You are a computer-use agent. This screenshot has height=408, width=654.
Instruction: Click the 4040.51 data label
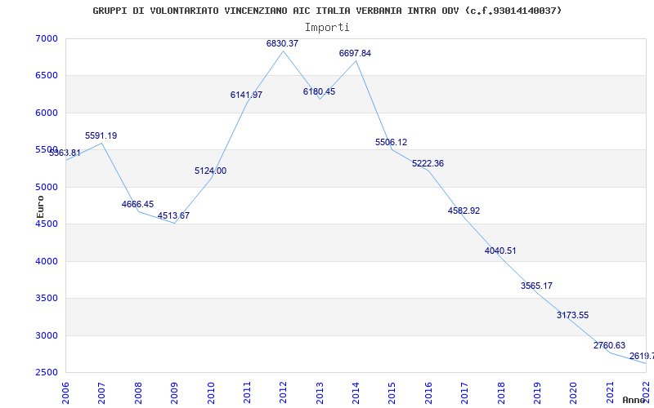(x=500, y=251)
